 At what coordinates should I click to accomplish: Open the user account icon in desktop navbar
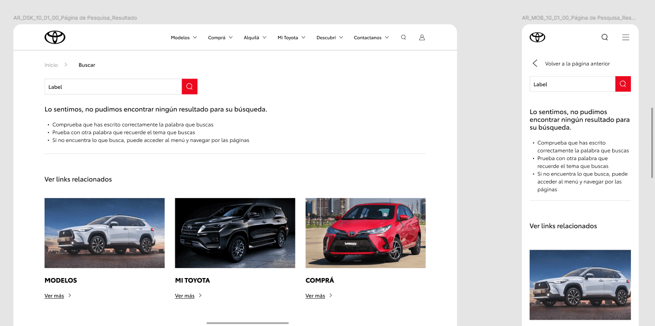(422, 37)
